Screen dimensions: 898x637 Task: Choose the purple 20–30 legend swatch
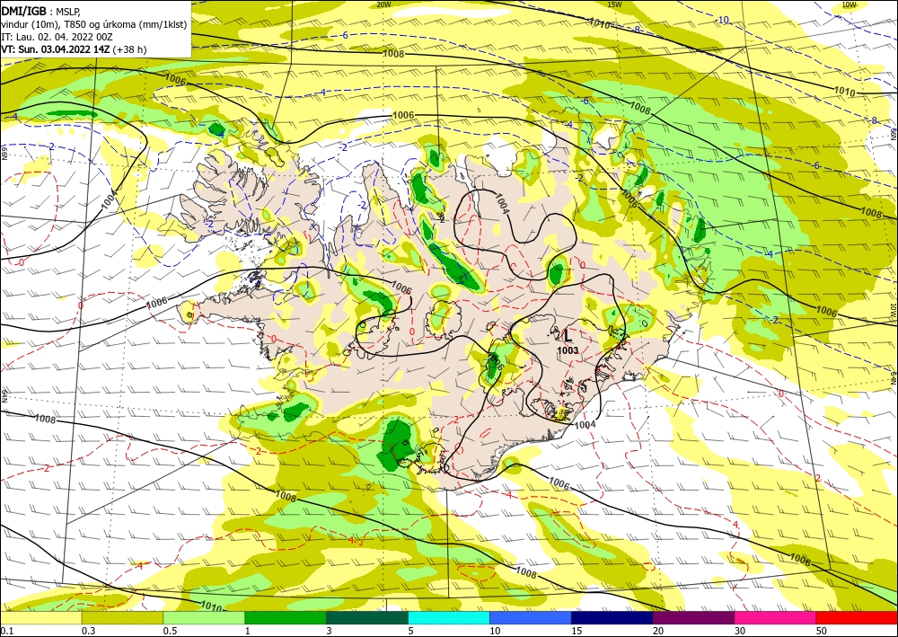coord(693,617)
